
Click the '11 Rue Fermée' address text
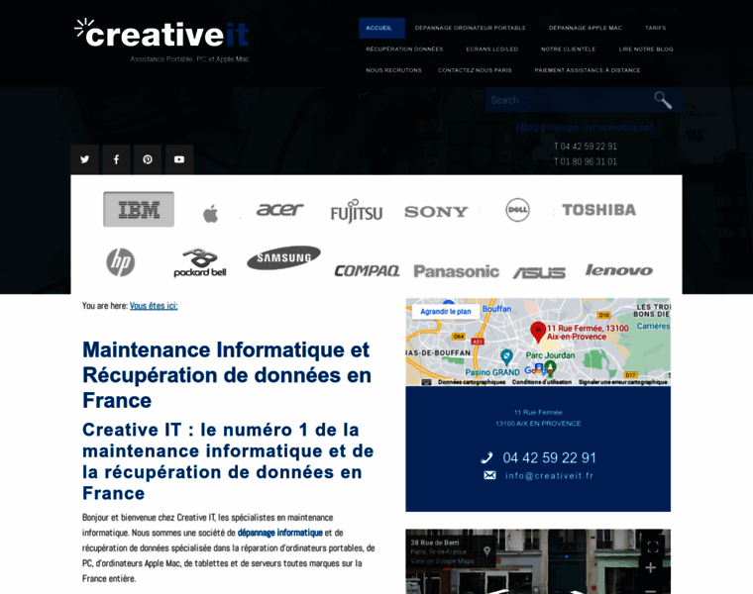click(x=538, y=412)
